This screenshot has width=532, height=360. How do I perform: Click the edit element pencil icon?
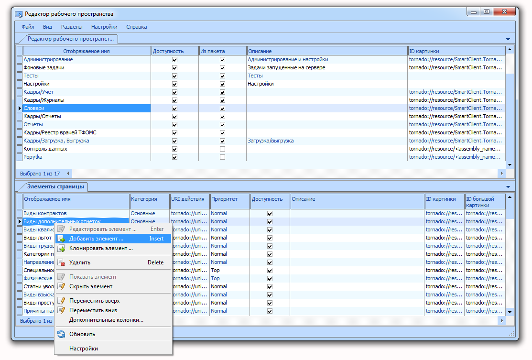[61, 229]
